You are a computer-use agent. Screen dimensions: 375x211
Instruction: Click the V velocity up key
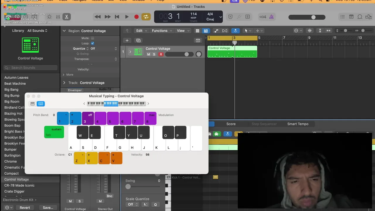point(116,158)
